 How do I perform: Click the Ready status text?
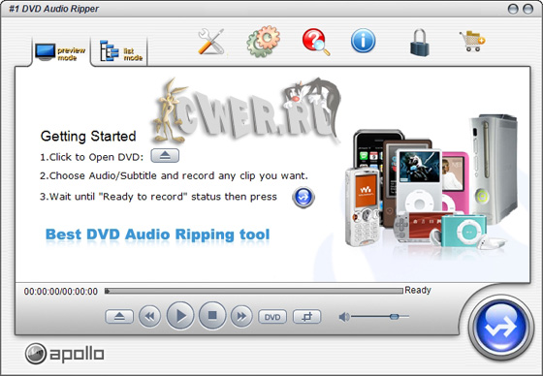coord(418,290)
